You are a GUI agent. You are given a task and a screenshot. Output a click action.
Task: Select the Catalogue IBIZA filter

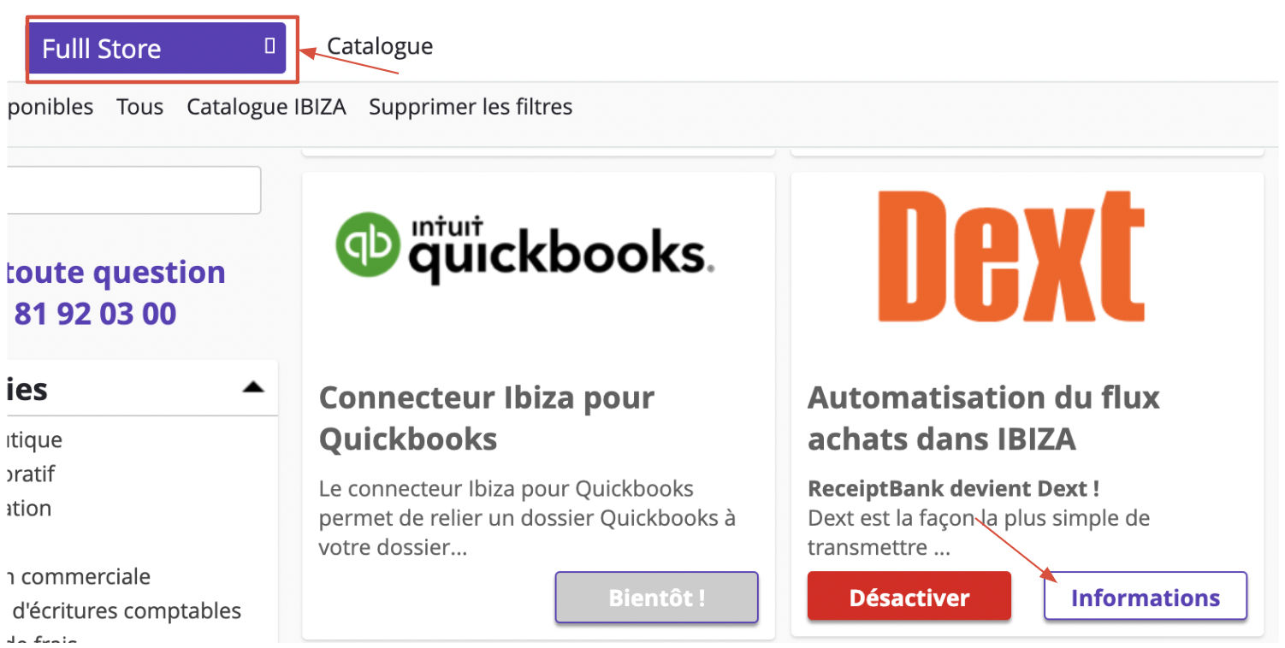[x=266, y=107]
